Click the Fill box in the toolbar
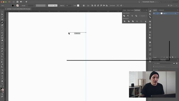Viewport: 179px width, 101px height. click(x=1, y=89)
